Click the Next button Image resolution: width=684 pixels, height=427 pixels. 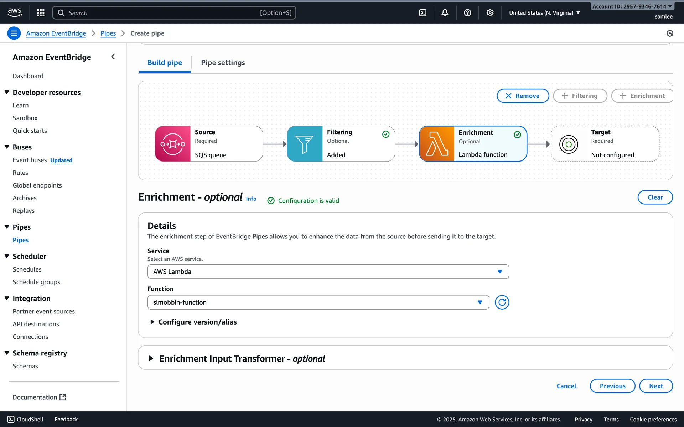655,386
